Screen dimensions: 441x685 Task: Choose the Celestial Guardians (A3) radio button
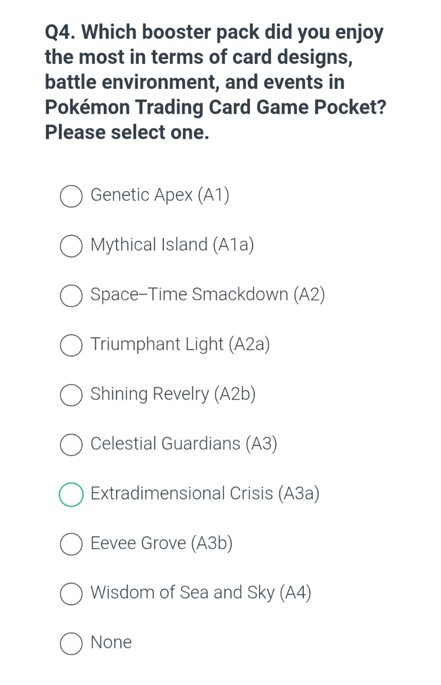point(71,445)
